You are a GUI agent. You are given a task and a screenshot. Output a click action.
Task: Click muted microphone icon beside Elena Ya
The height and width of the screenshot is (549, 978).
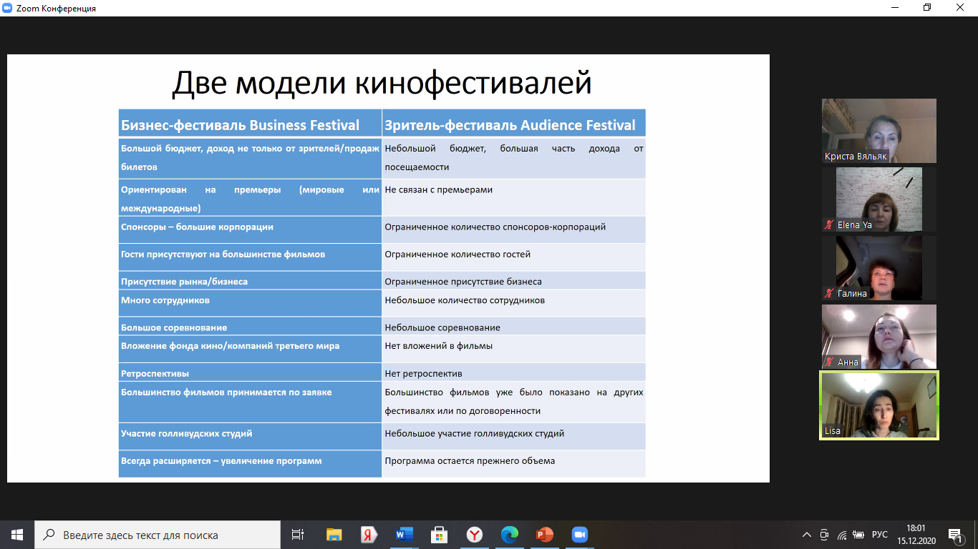tap(829, 225)
